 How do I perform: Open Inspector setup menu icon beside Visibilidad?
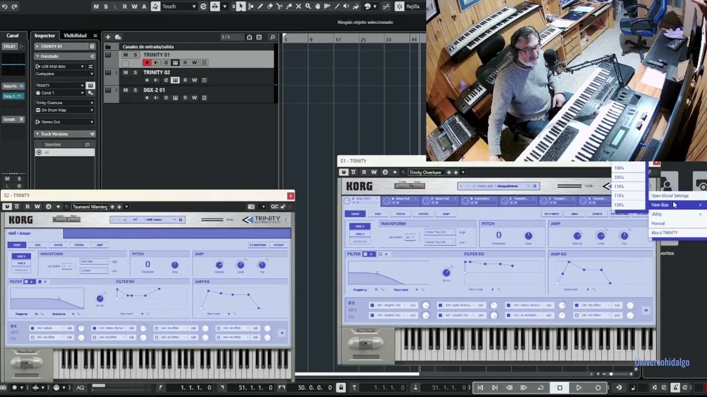pyautogui.click(x=95, y=36)
